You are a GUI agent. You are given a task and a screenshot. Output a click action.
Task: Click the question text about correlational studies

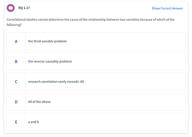(x=91, y=22)
